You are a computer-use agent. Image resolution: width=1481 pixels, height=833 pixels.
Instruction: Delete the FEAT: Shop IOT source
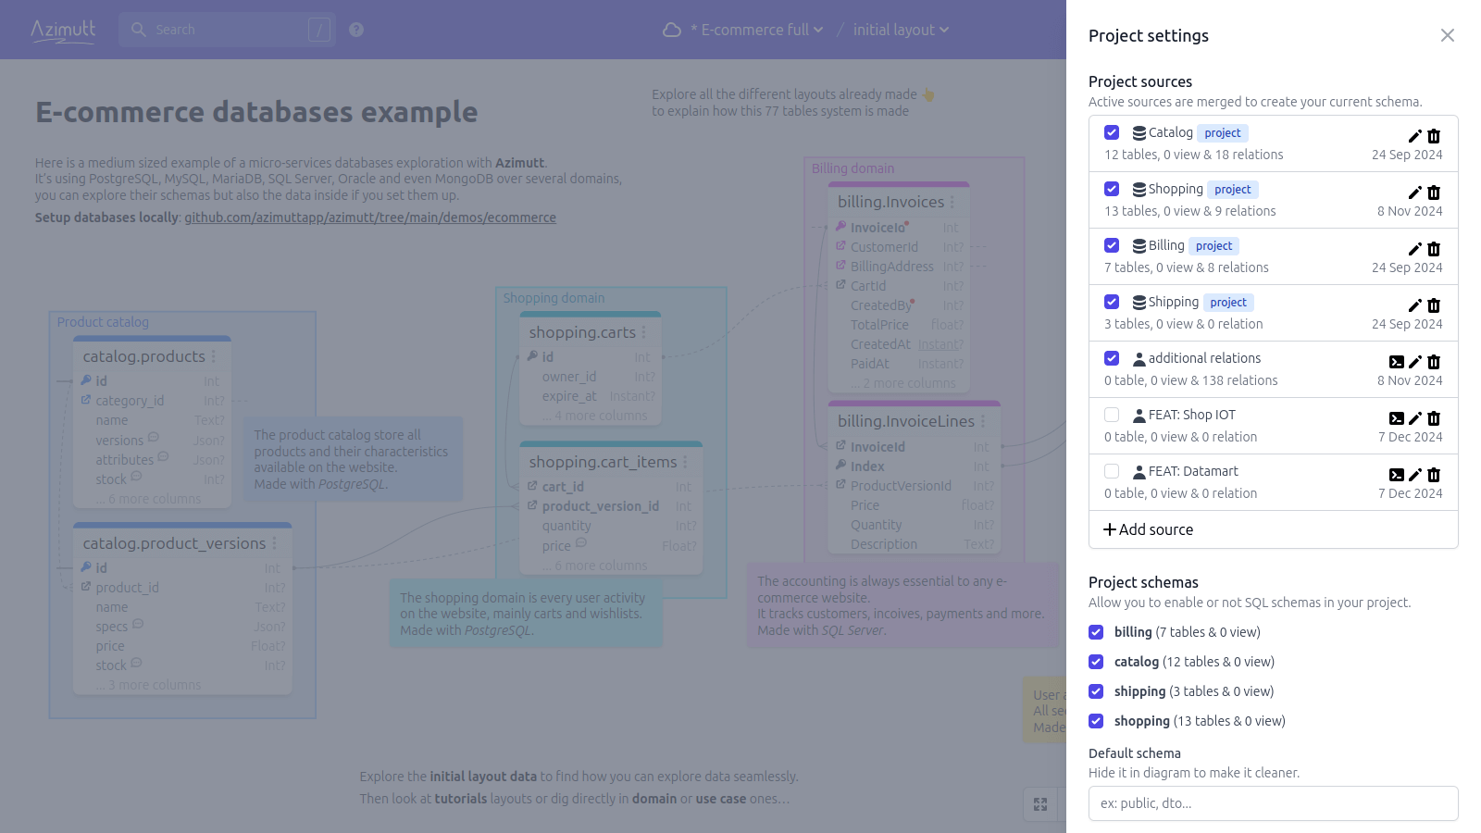click(1434, 418)
